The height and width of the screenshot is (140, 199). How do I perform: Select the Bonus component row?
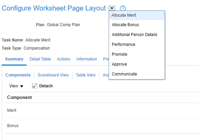(x=102, y=126)
